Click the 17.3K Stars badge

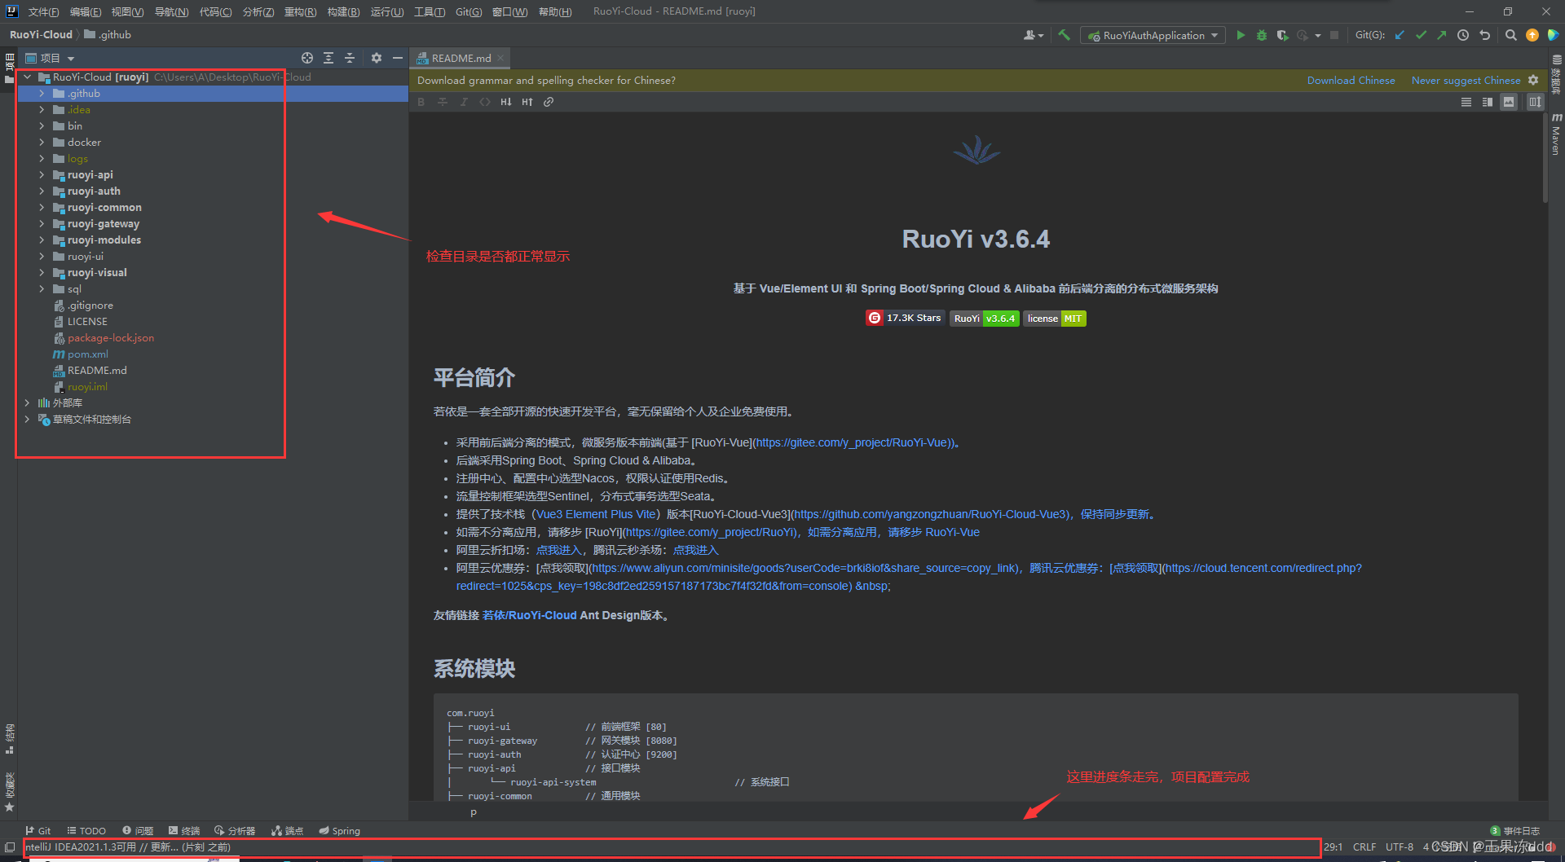pyautogui.click(x=904, y=318)
